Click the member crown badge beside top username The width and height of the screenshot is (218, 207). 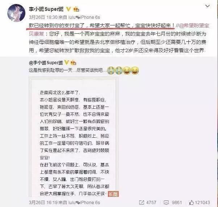pos(76,9)
